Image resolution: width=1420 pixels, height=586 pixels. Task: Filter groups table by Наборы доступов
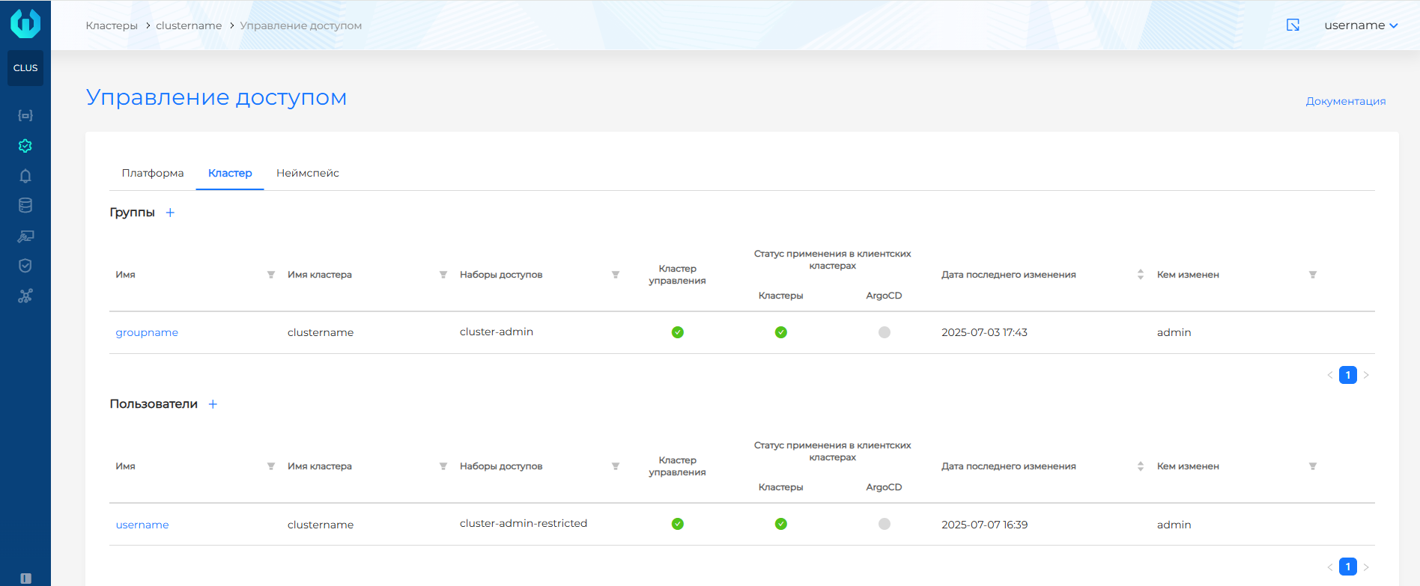pos(616,275)
